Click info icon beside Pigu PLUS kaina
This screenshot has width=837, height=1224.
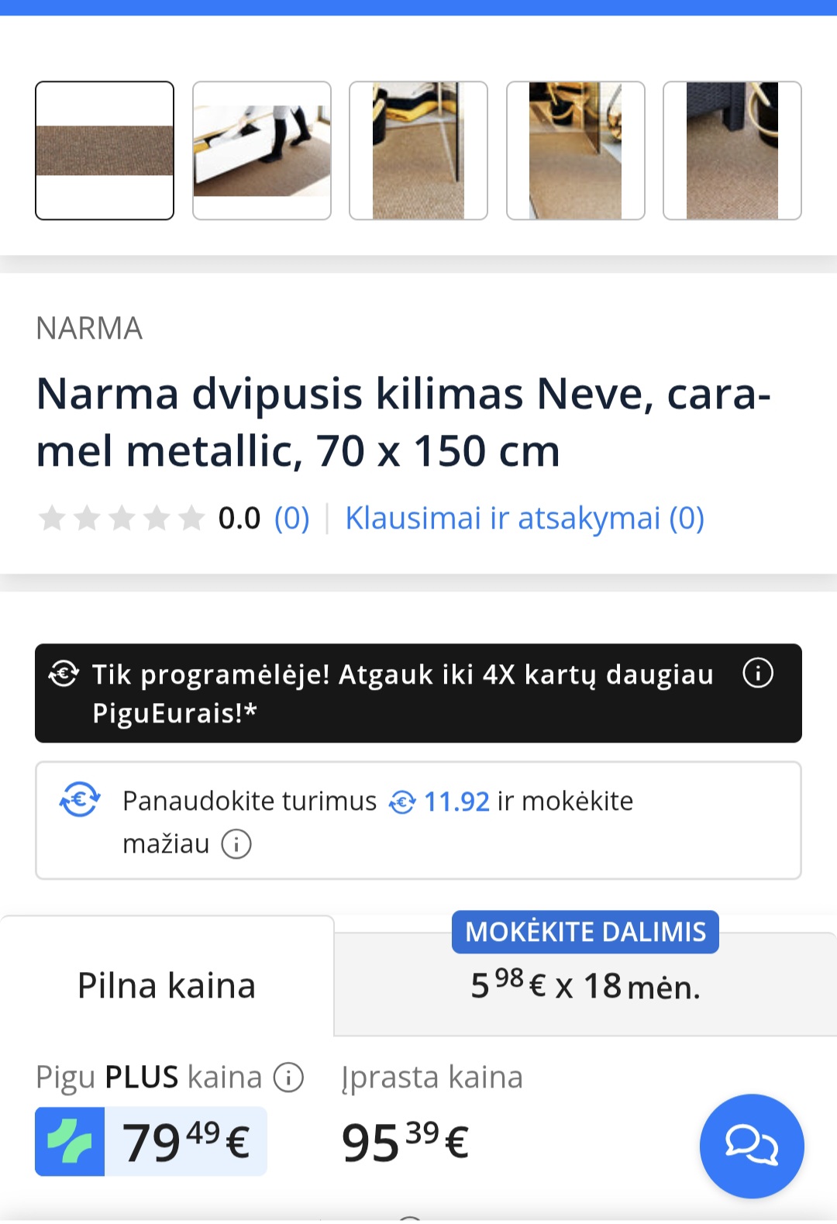[x=289, y=1077]
